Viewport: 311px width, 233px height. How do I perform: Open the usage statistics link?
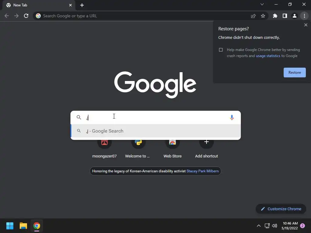[268, 56]
